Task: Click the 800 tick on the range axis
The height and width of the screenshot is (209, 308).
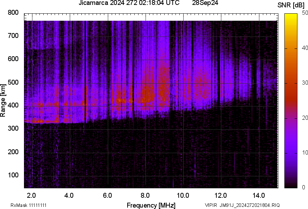Action: [x=13, y=13]
